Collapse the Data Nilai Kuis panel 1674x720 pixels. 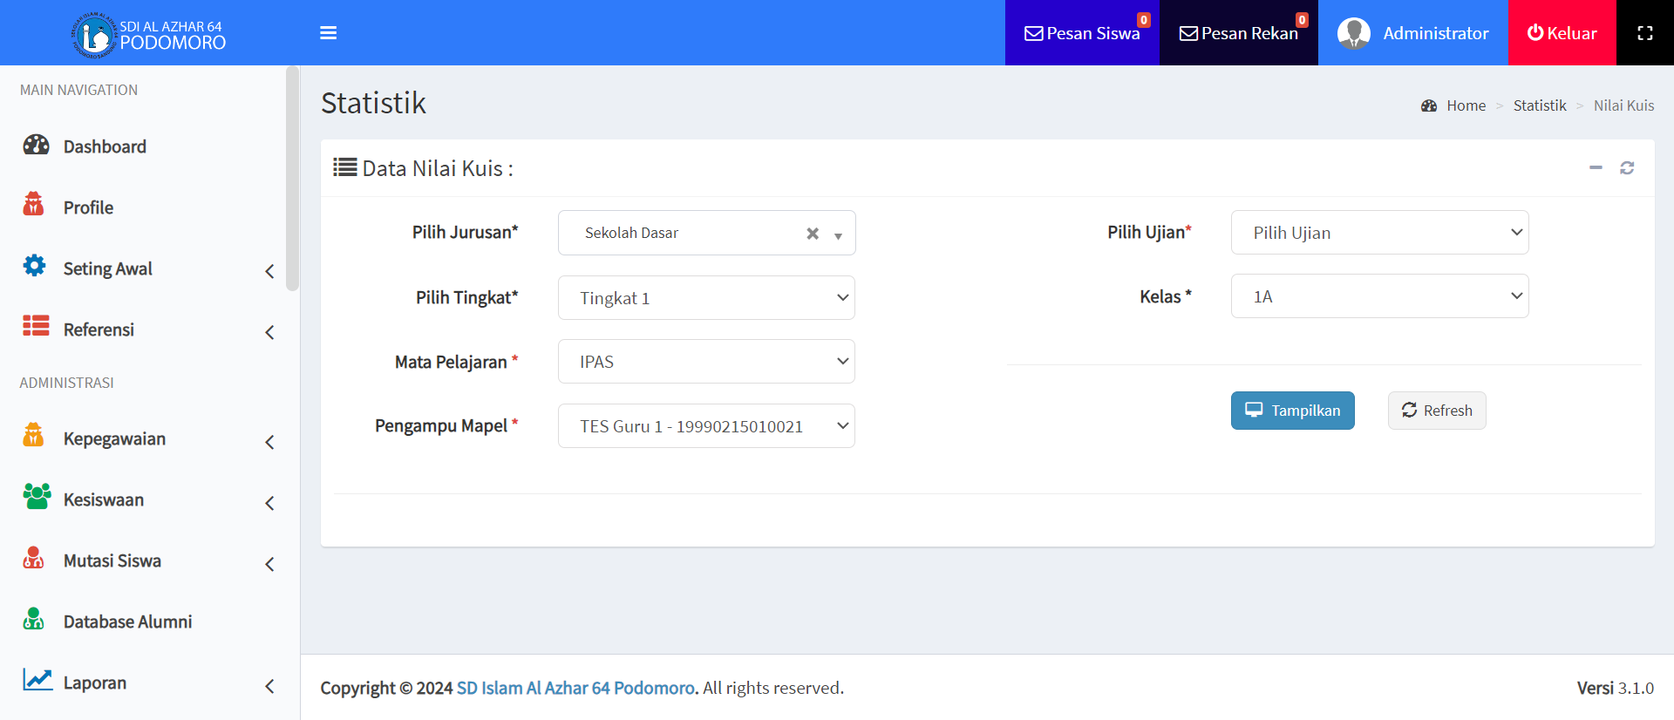coord(1596,167)
